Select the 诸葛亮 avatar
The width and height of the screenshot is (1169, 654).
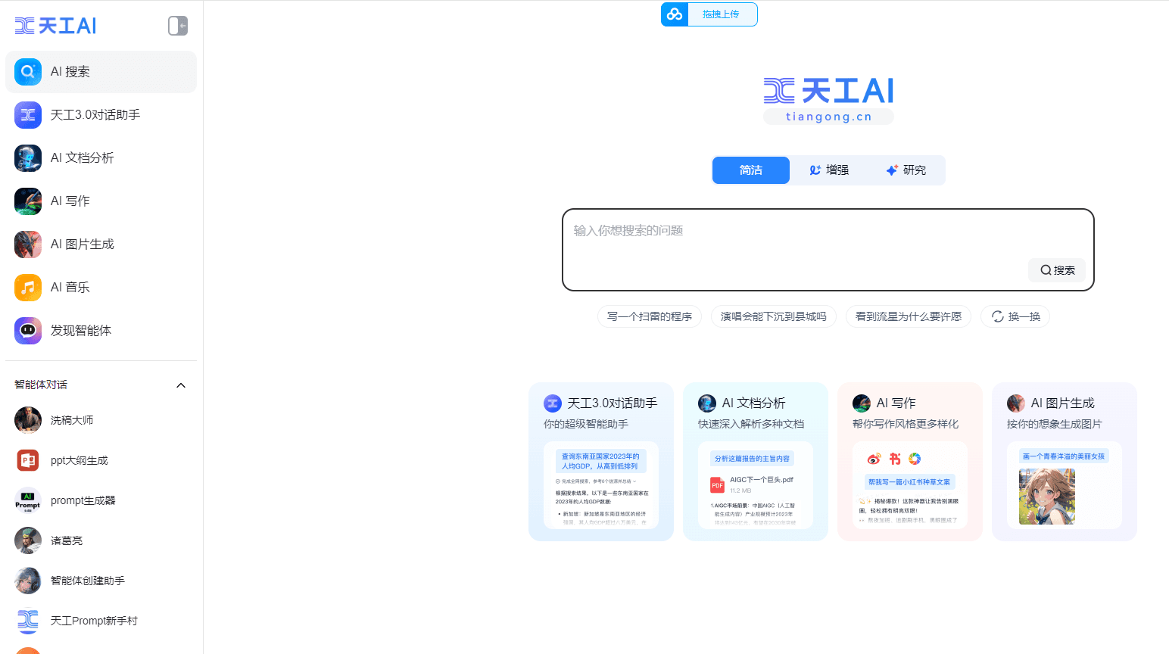pyautogui.click(x=28, y=540)
